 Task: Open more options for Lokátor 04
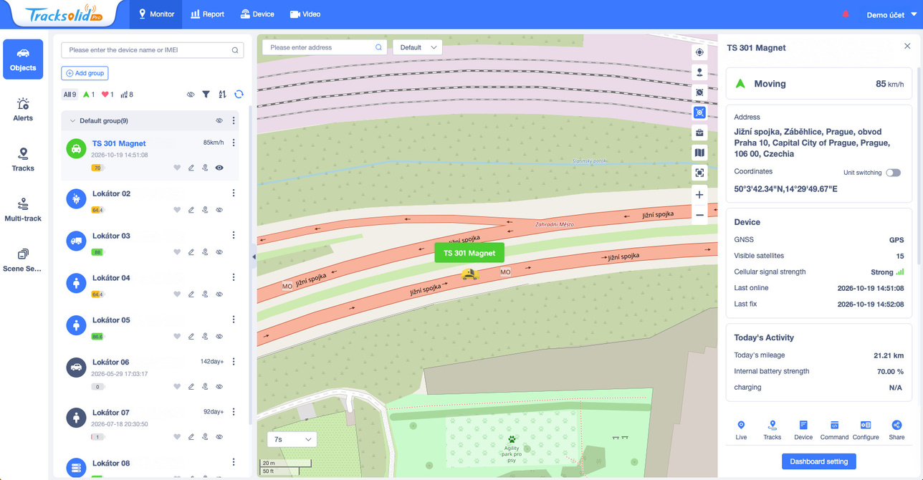tap(234, 277)
